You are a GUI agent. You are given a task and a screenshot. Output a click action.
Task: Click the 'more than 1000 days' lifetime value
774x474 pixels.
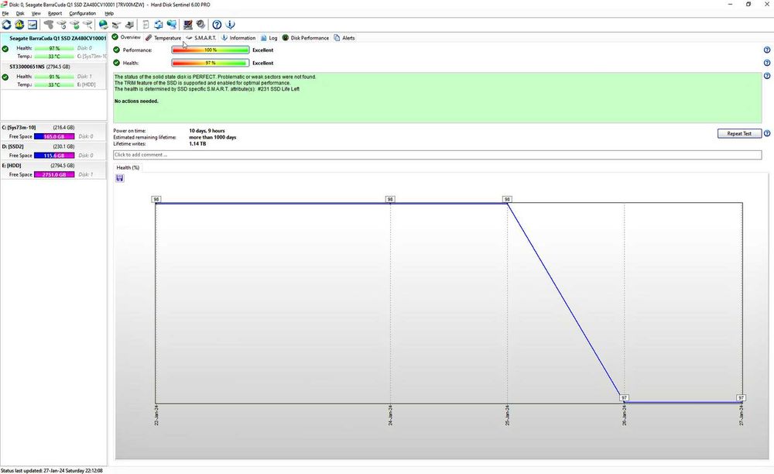click(x=213, y=137)
